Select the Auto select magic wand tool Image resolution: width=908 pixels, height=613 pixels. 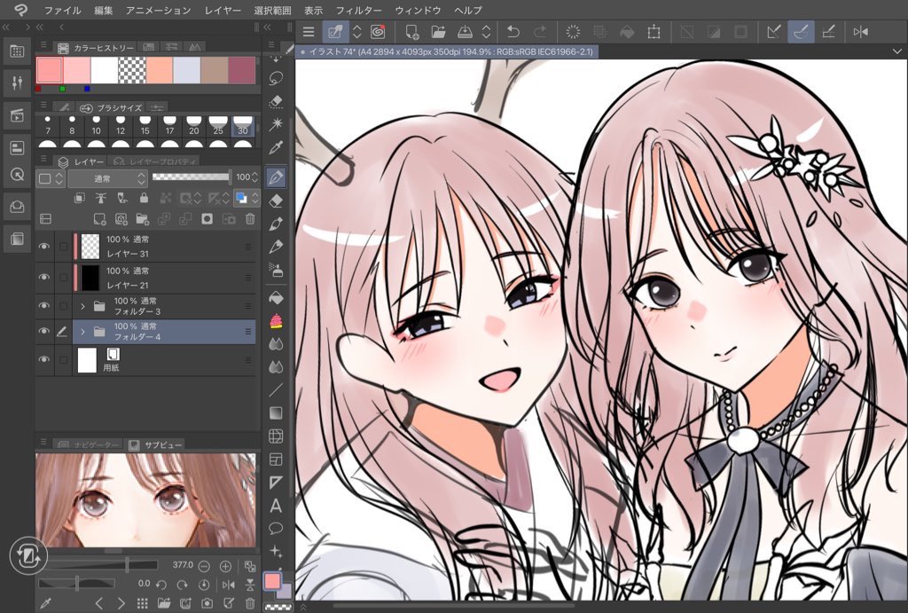coord(277,123)
